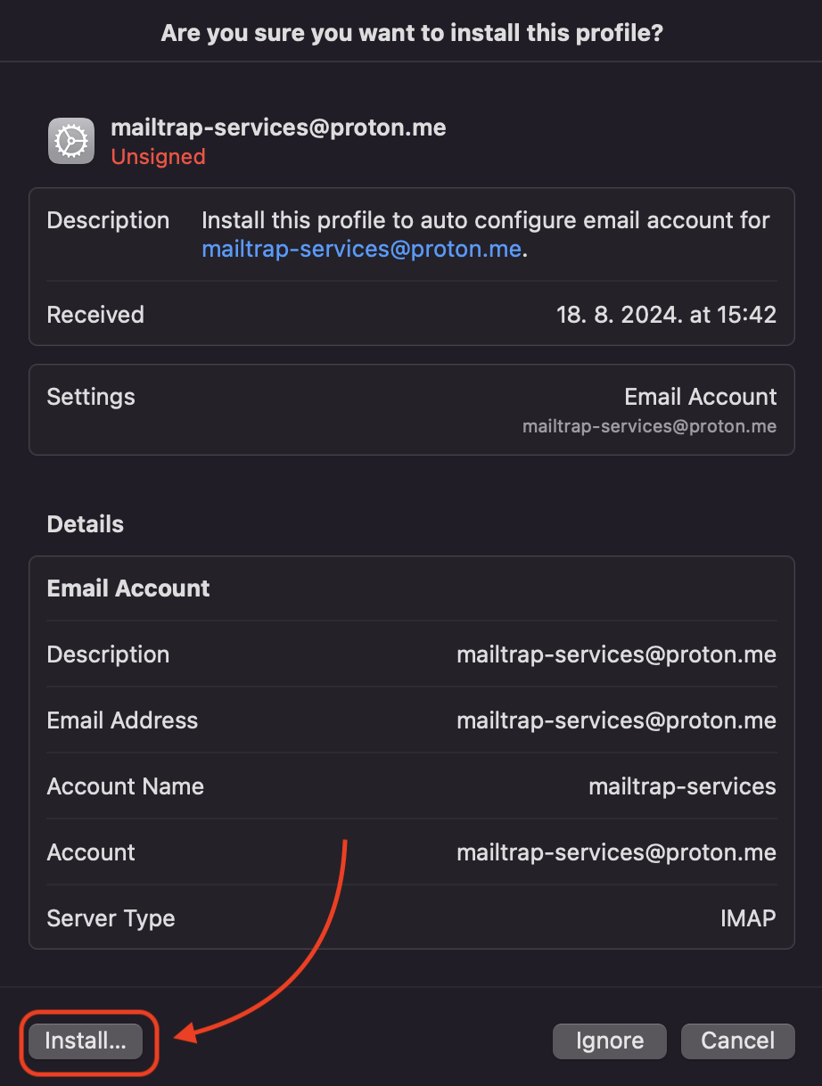Click the Server Type IMAP row

(411, 918)
